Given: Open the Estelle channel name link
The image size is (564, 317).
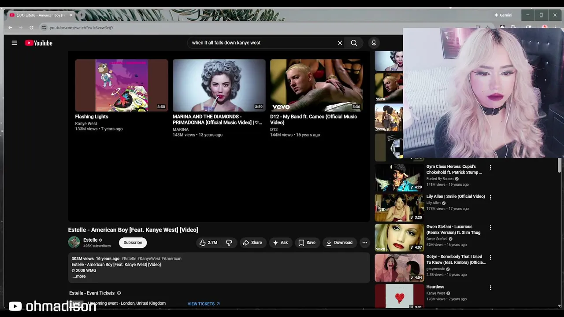Looking at the screenshot, I should [x=90, y=240].
